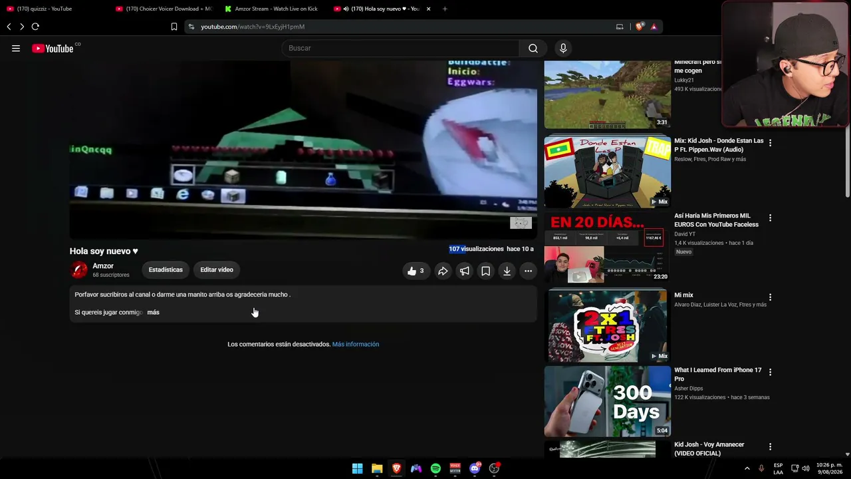Open options for iPhone 17 Pro video
851x479 pixels.
770,373
